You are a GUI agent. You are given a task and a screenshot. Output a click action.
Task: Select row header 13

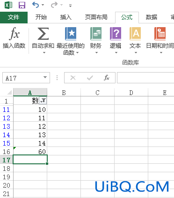tap(7, 126)
